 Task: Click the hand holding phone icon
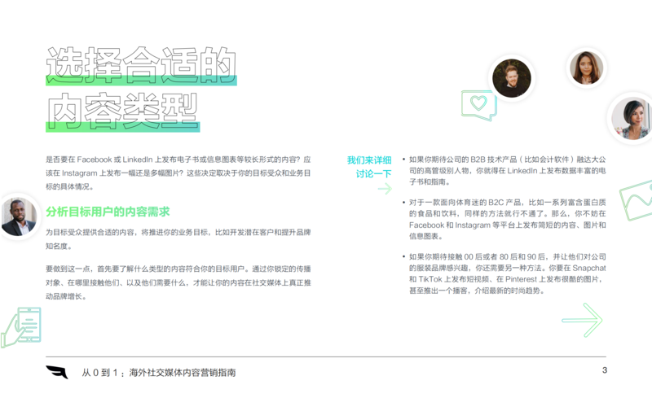tap(20, 327)
